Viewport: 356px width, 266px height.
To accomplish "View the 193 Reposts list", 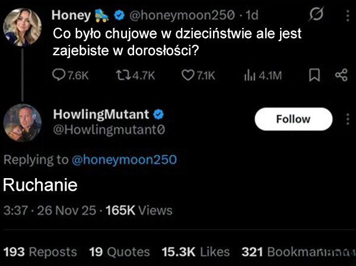I will coord(40,252).
